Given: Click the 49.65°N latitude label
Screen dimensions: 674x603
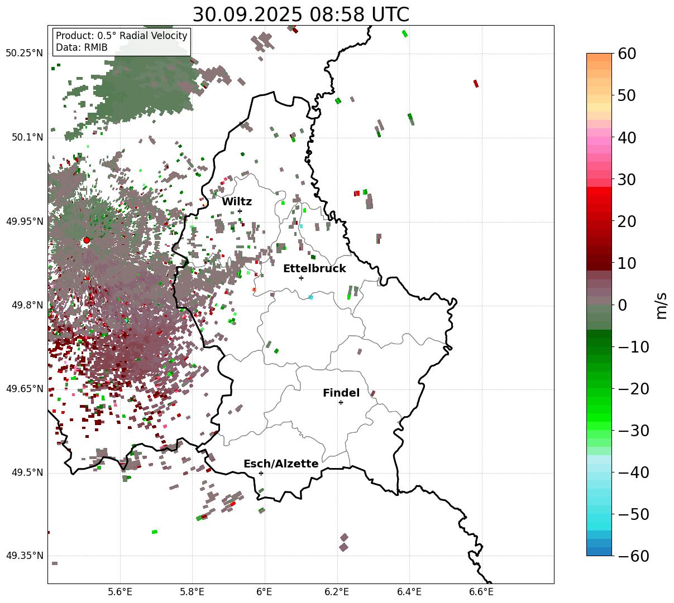Looking at the screenshot, I should point(24,389).
